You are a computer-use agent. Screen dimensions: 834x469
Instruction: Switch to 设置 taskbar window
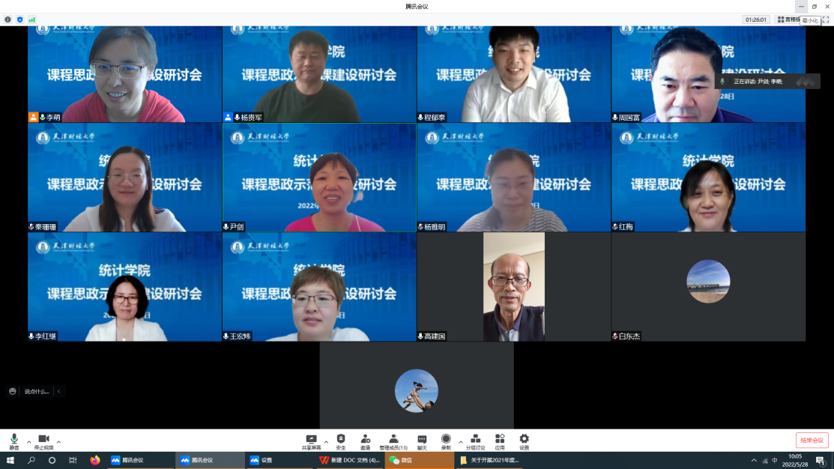point(279,461)
